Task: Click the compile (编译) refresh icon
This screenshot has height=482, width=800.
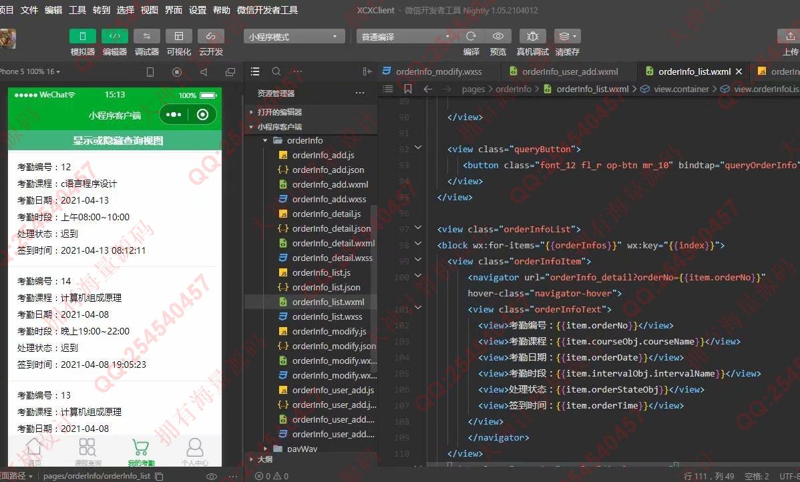Action: 471,36
